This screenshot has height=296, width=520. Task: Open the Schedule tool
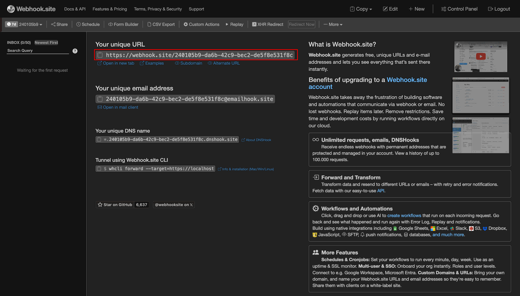88,24
